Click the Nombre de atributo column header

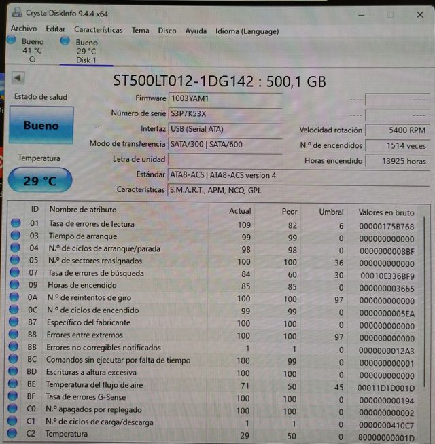pos(83,210)
